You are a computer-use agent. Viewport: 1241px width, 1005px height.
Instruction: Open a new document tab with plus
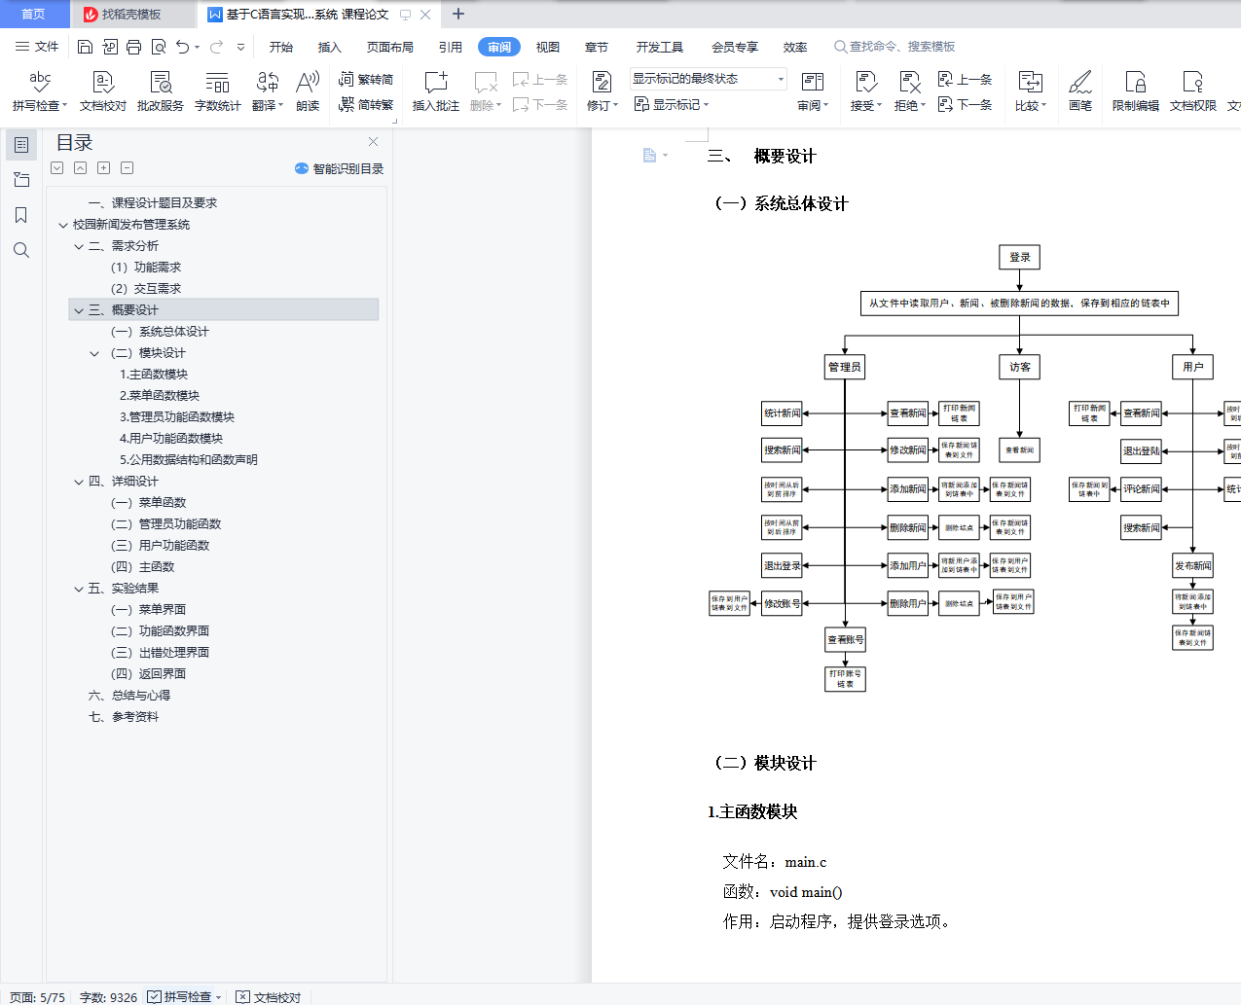[x=458, y=14]
